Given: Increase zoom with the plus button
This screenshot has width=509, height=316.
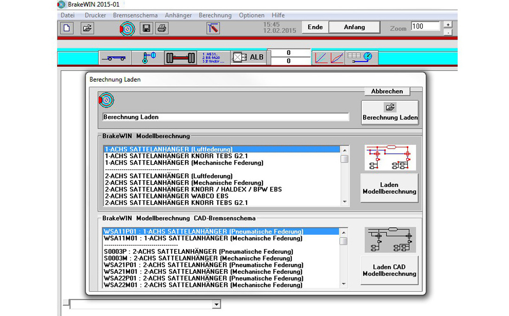Looking at the screenshot, I should (x=448, y=25).
